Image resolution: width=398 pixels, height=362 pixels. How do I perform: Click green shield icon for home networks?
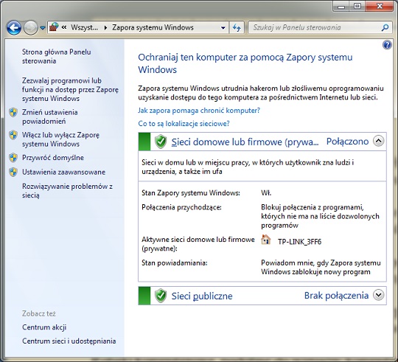tap(161, 142)
